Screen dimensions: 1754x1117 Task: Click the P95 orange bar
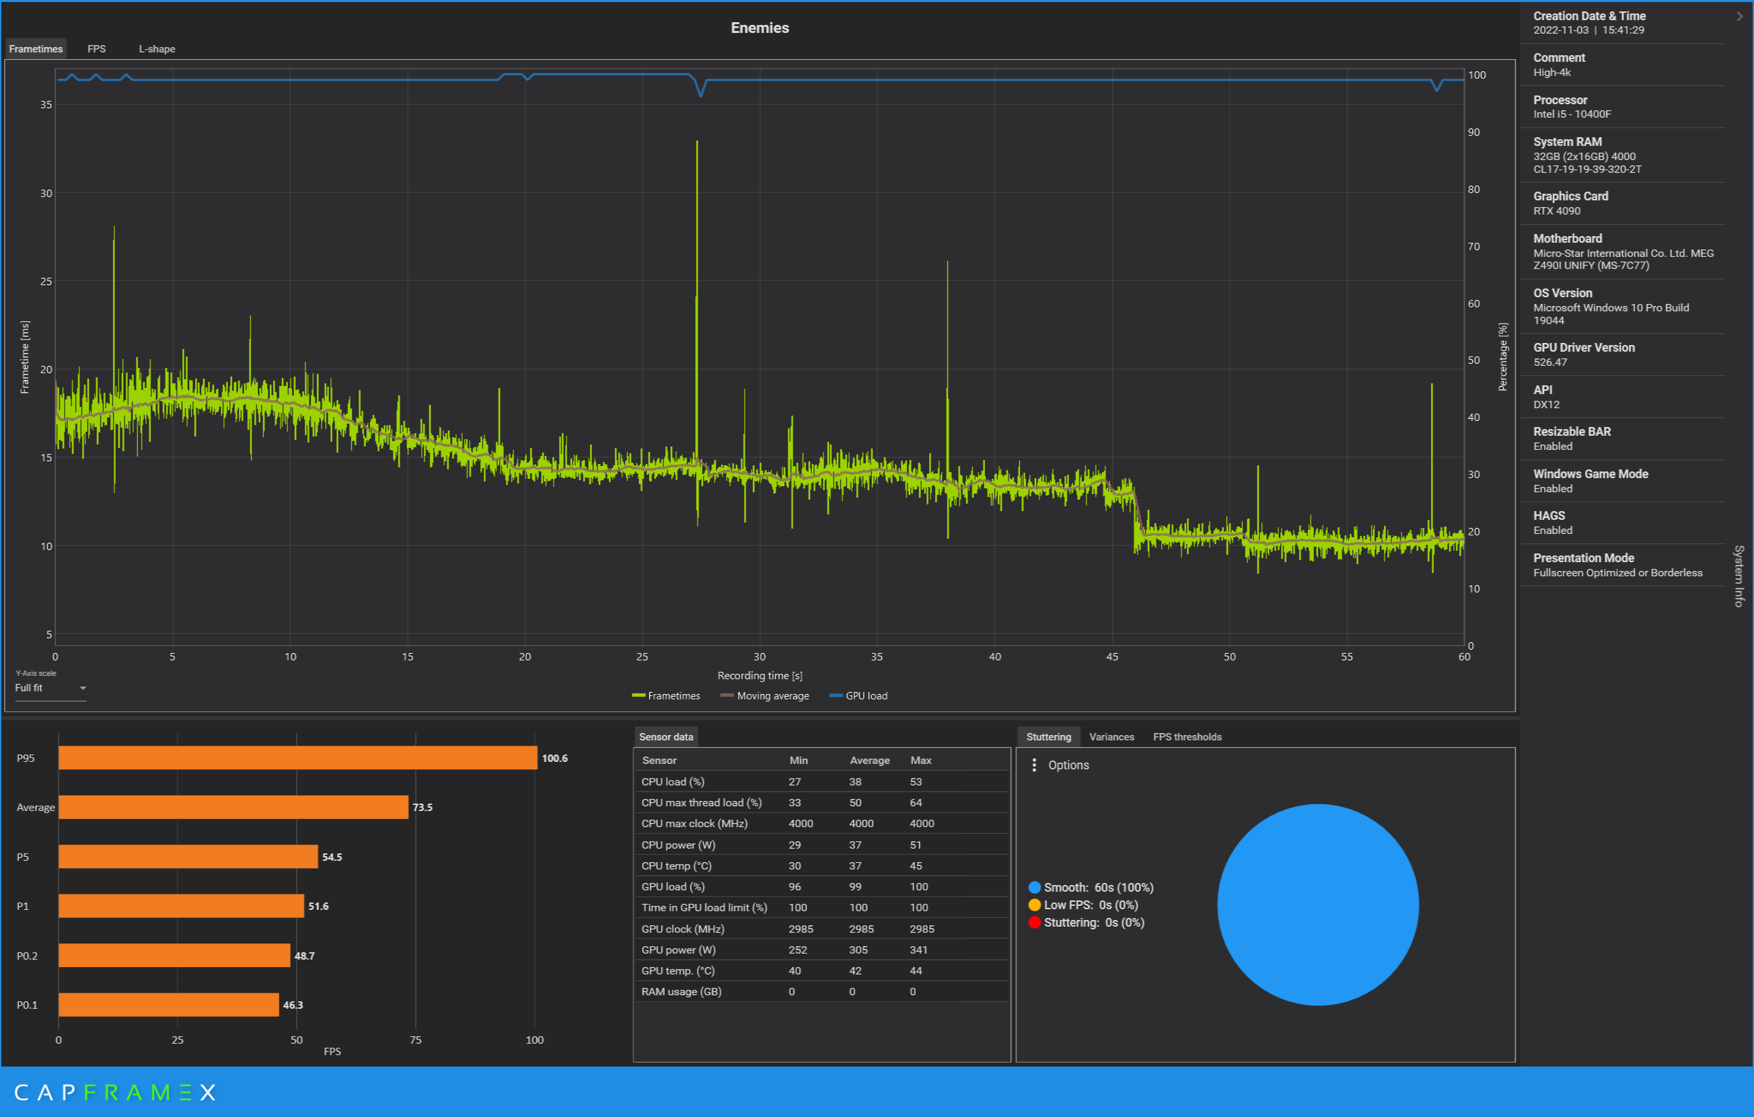[x=297, y=758]
